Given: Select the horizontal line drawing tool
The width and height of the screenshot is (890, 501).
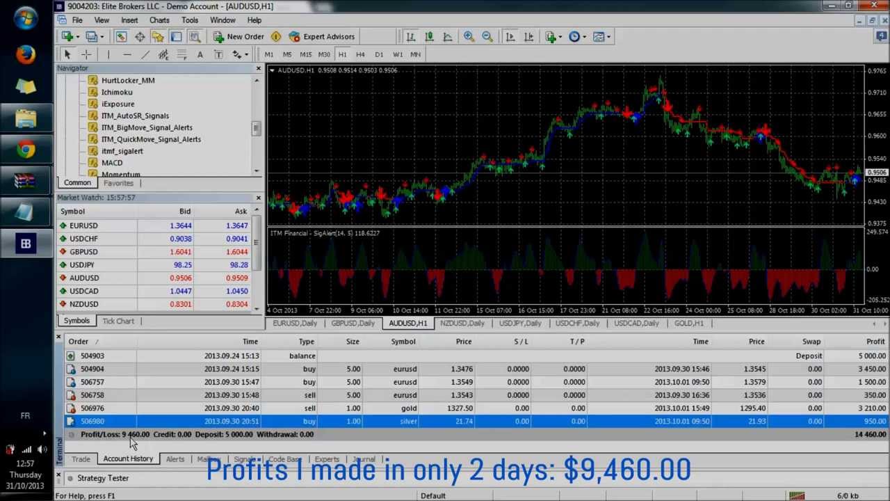Looking at the screenshot, I should [127, 54].
